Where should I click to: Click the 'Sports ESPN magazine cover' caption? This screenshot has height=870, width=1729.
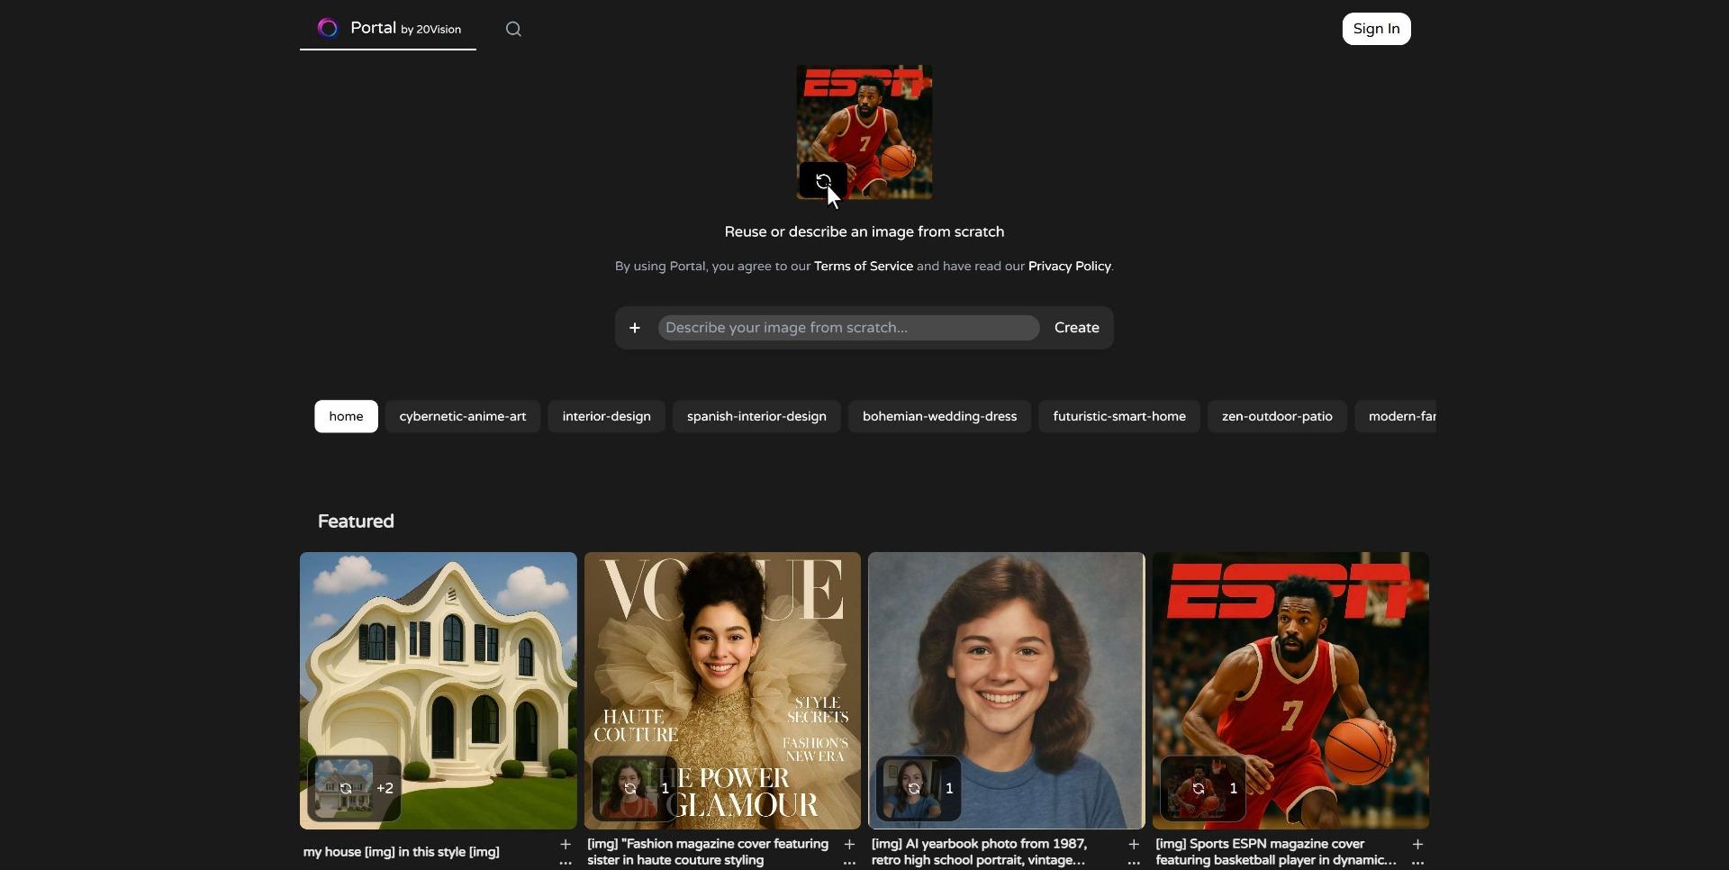click(1276, 853)
